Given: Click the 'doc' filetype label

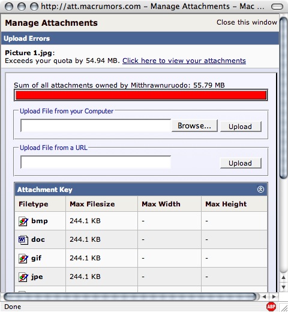Looking at the screenshot, I should 38,239.
